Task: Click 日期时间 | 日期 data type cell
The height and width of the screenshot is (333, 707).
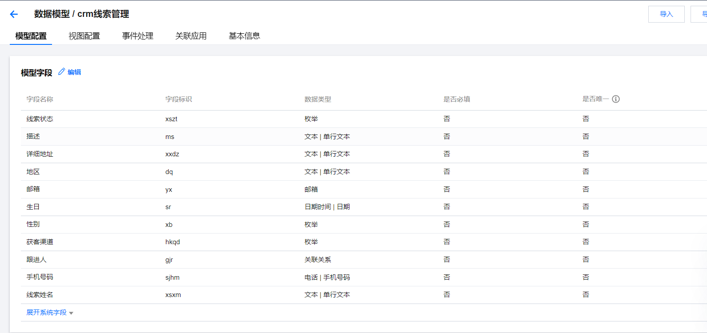Action: coord(327,207)
